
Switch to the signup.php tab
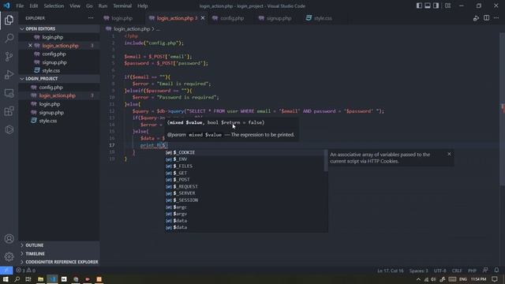[279, 18]
